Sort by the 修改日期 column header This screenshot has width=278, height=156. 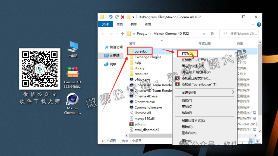click(205, 43)
